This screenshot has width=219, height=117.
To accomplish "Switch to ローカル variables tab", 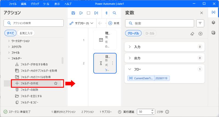I will pyautogui.click(x=150, y=33).
